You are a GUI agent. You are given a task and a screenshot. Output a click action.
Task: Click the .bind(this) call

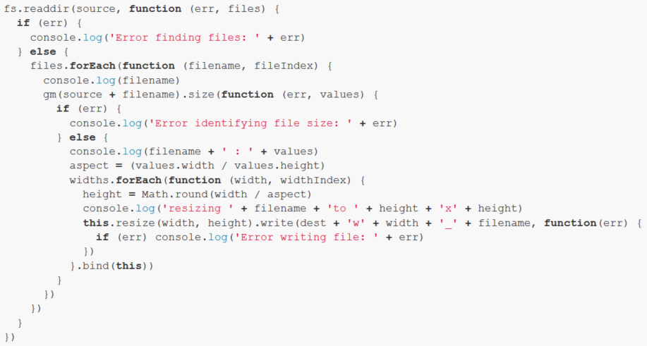(114, 266)
